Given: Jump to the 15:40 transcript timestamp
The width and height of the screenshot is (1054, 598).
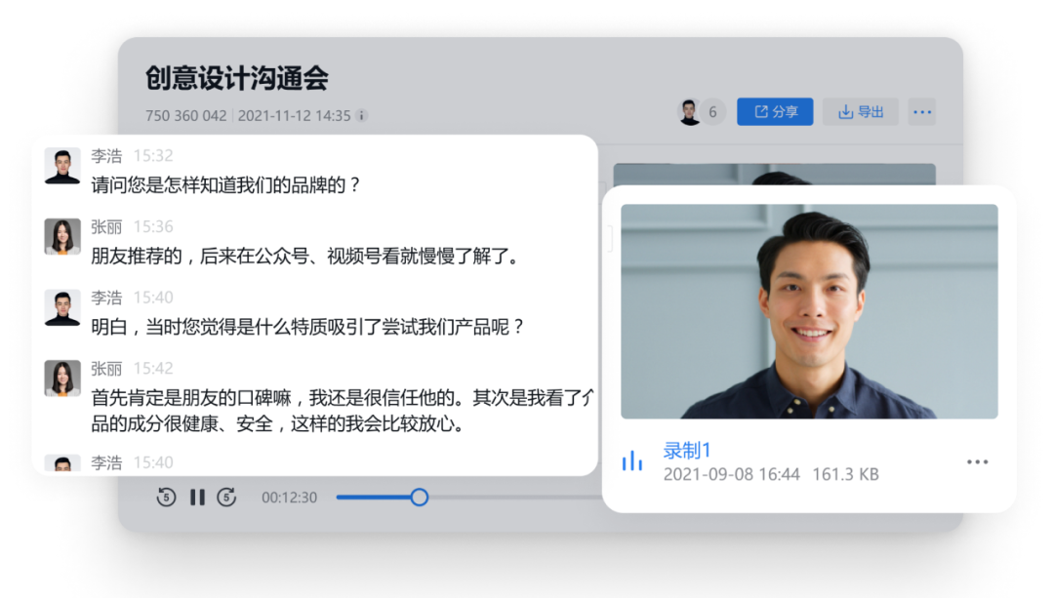Looking at the screenshot, I should [x=153, y=298].
